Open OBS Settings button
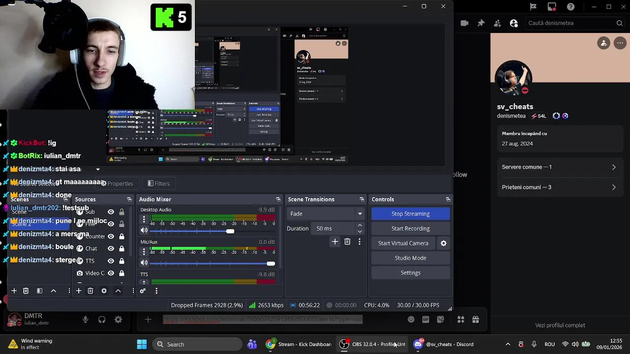This screenshot has width=630, height=354. pos(410,273)
